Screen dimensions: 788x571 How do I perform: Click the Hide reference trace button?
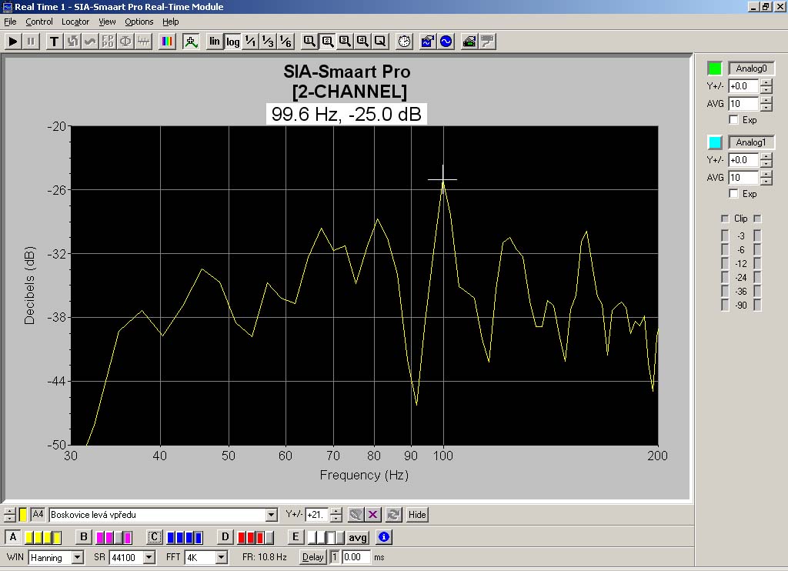(x=417, y=515)
